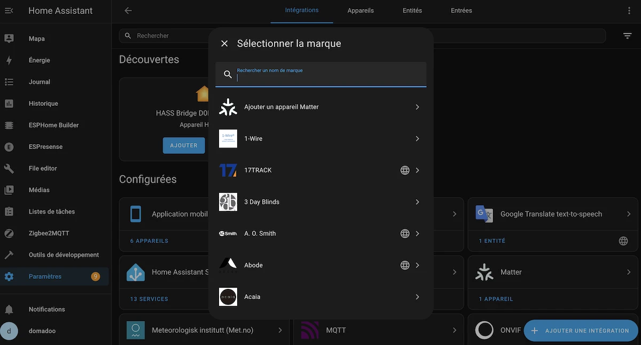Image resolution: width=641 pixels, height=345 pixels.
Task: Open the three-dot overflow menu
Action: pyautogui.click(x=629, y=11)
